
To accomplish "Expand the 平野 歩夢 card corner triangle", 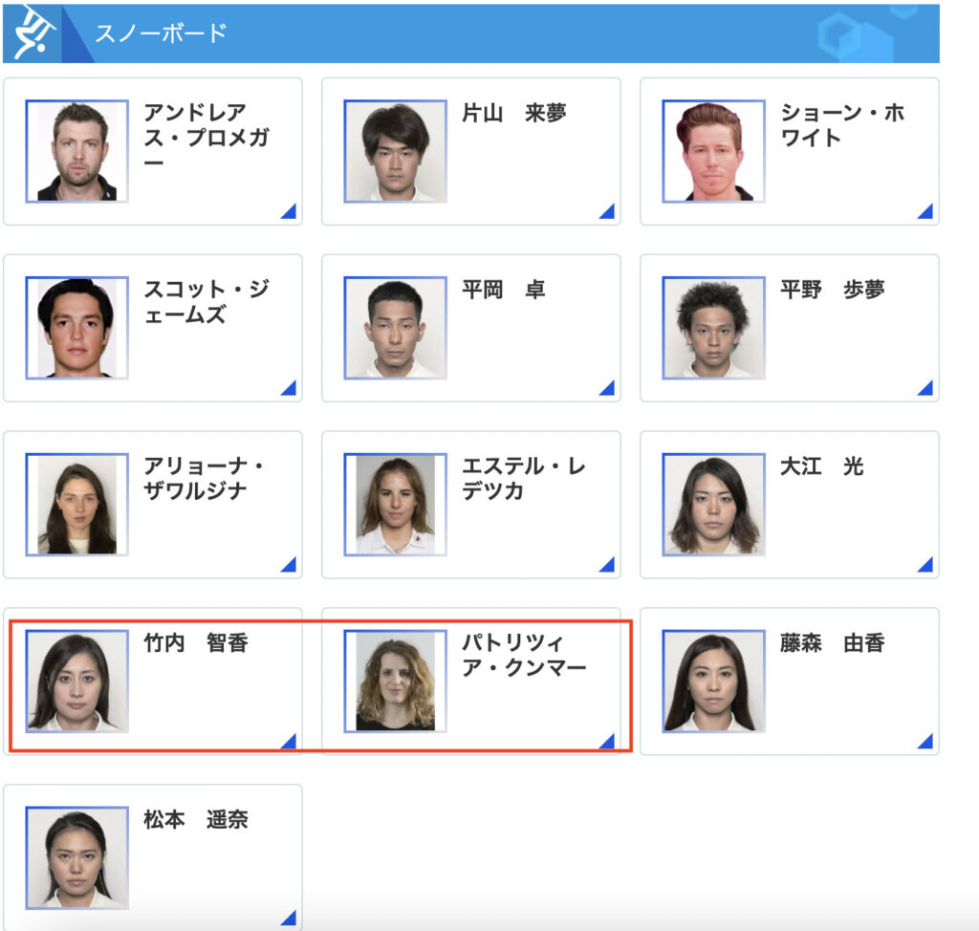I will click(x=925, y=388).
